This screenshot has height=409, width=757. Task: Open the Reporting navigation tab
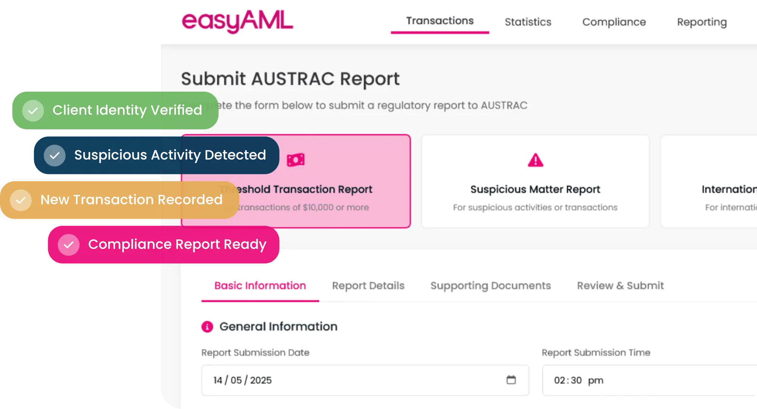(702, 22)
